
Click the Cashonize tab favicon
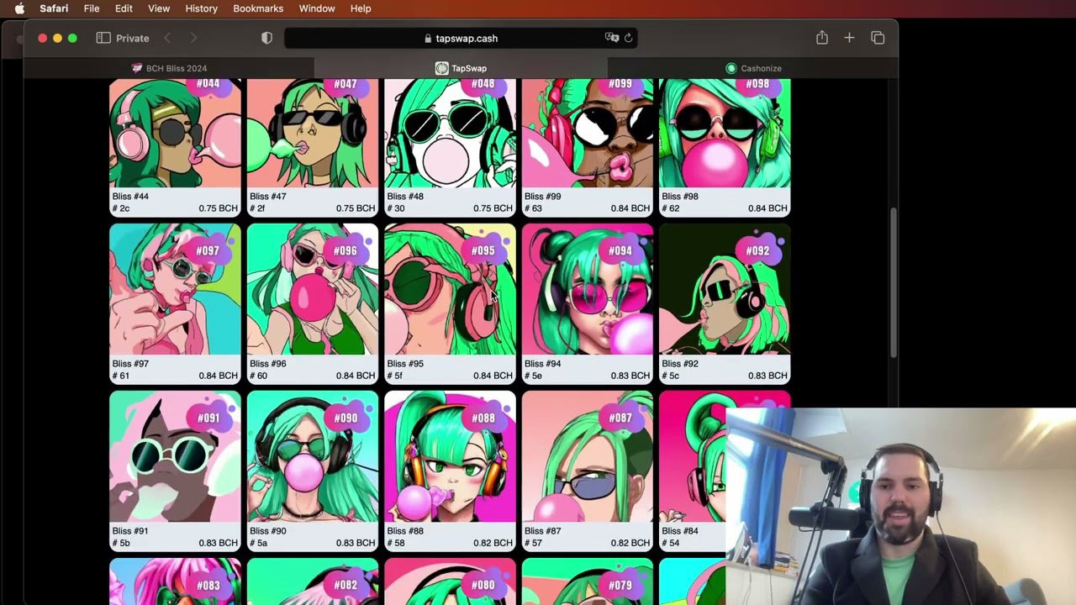(731, 68)
